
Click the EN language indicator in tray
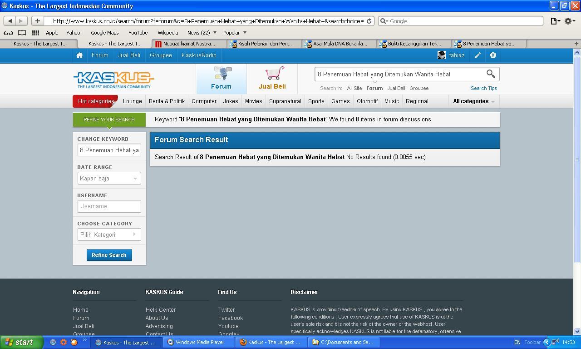coord(517,342)
